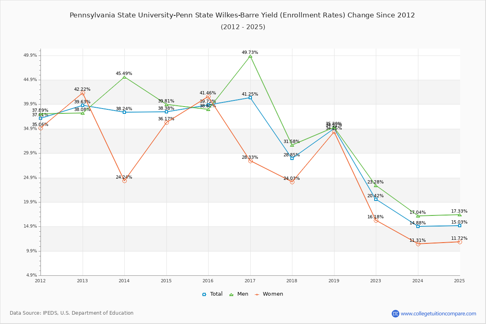Select the Total 2018 data point 28.85%
Image resolution: width=486 pixels, height=324 pixels.
[x=292, y=158]
